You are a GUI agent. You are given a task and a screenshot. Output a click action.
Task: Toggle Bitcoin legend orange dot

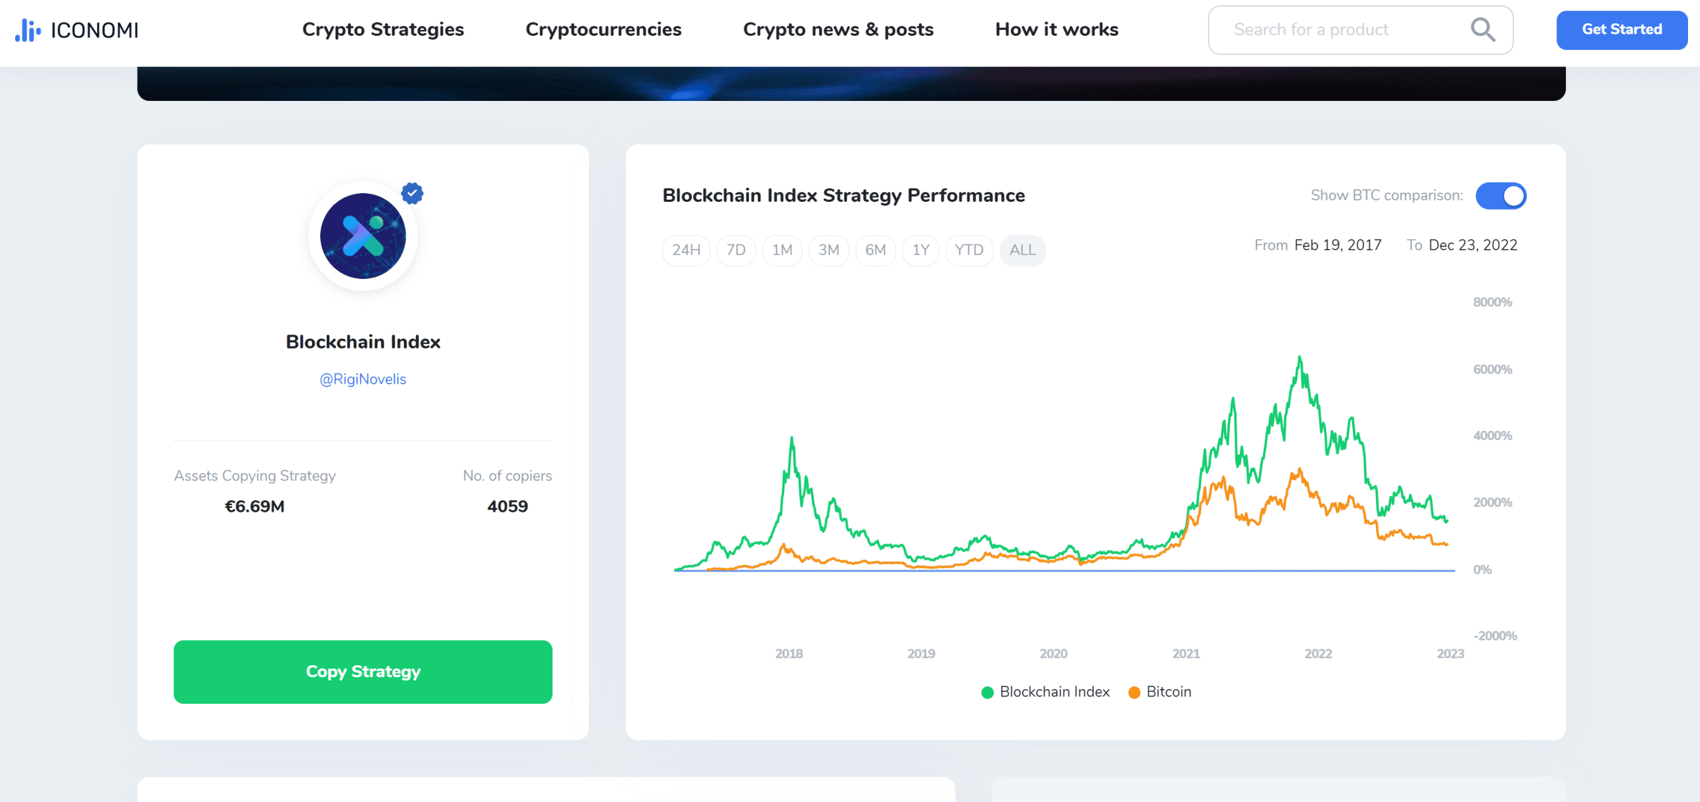tap(1134, 692)
